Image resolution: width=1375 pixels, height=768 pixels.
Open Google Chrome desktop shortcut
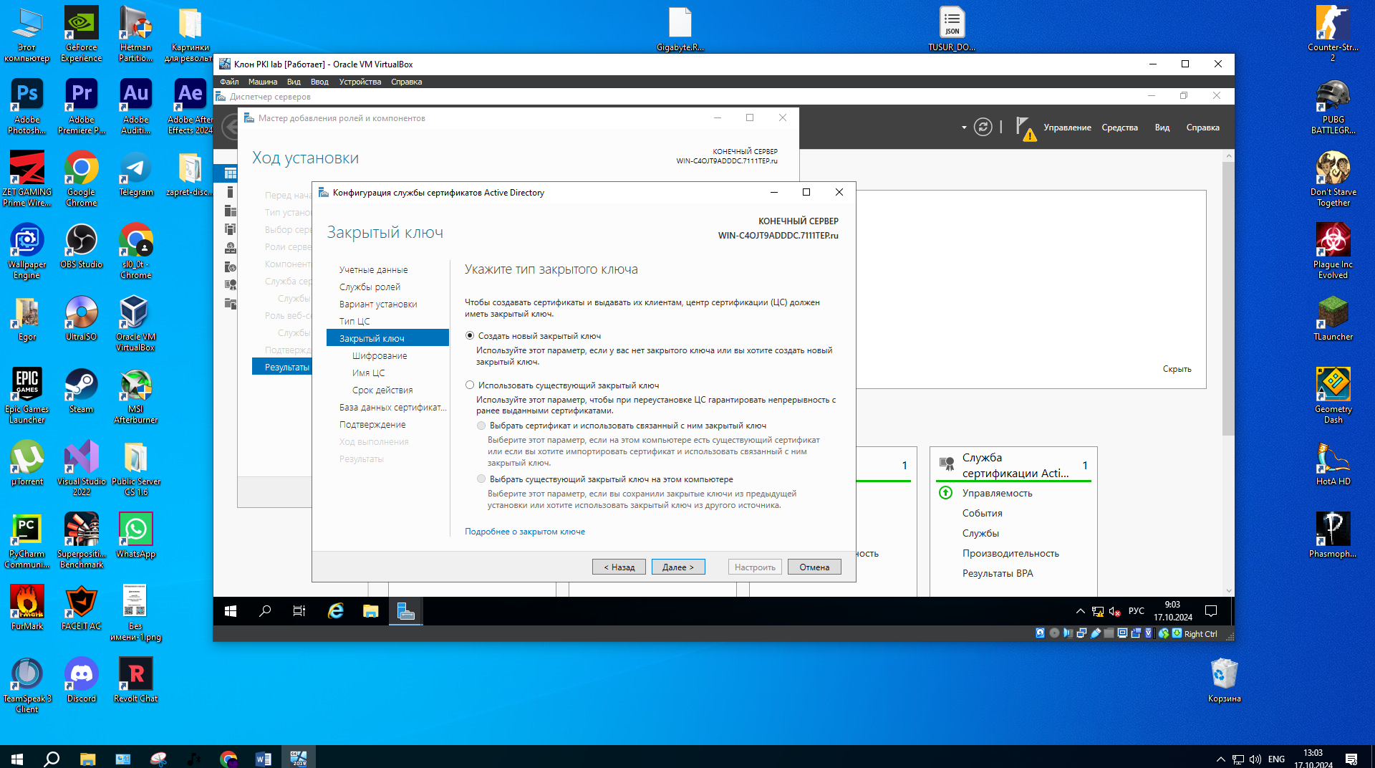[x=81, y=179]
